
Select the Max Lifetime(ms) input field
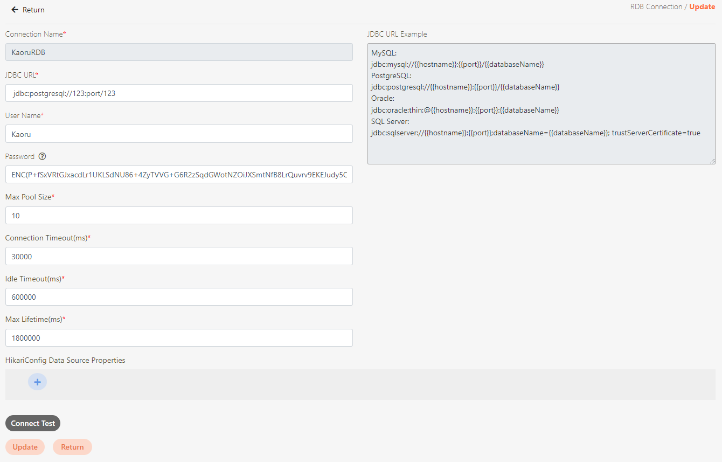(179, 338)
